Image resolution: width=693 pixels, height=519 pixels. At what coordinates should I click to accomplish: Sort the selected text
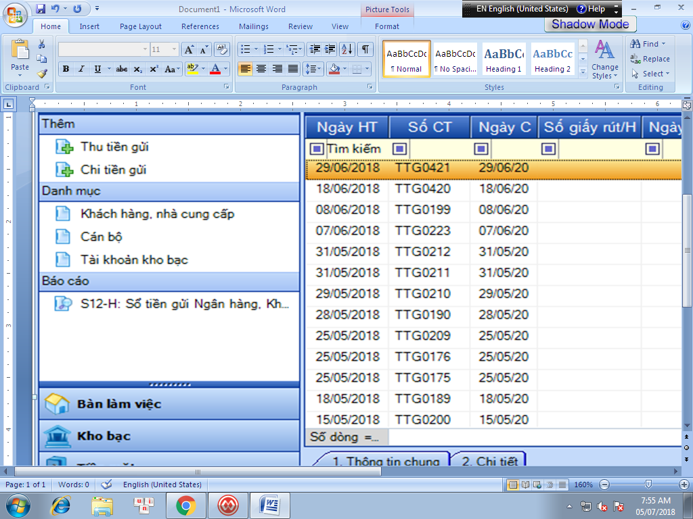pos(347,49)
